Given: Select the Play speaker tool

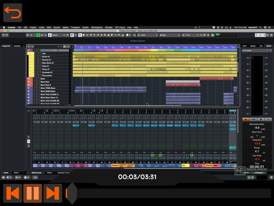Looking at the screenshot, I should 119,35.
